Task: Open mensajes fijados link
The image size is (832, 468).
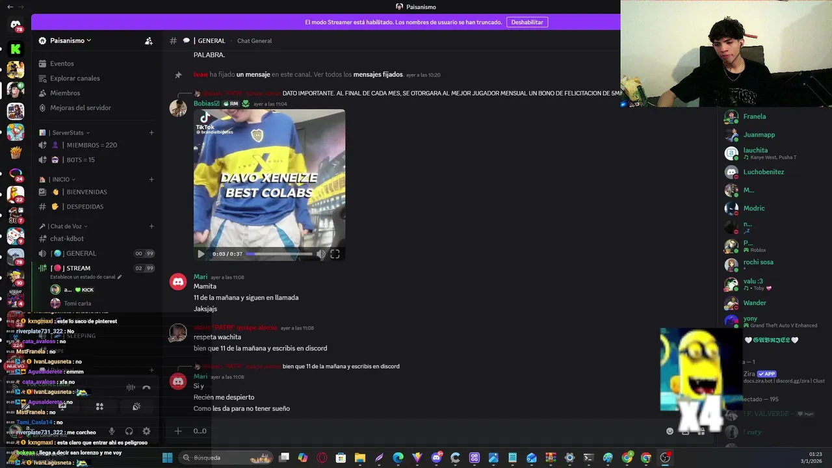Action: click(378, 75)
